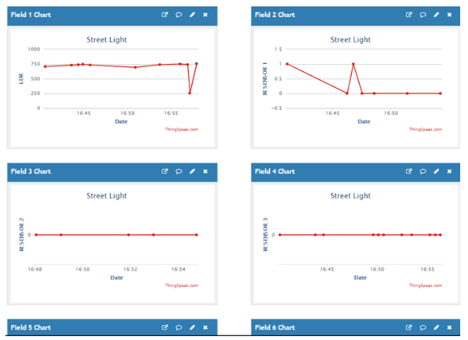The height and width of the screenshot is (340, 468).
Task: Follow ThingSpeak.com link in Field 1 chart
Action: pyautogui.click(x=182, y=129)
